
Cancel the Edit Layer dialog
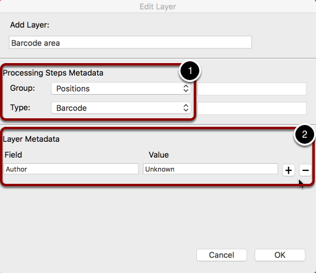click(x=222, y=255)
